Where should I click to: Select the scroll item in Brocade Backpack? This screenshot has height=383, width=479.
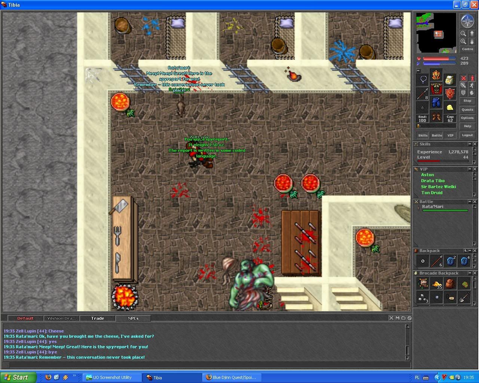tap(423, 284)
